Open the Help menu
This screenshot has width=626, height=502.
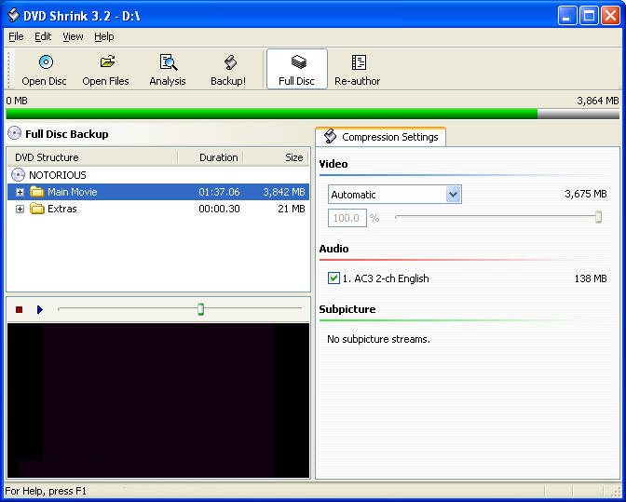(104, 36)
